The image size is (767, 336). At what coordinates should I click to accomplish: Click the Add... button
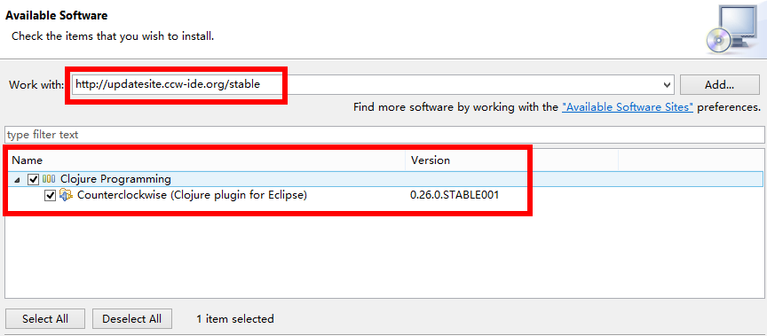coord(719,85)
